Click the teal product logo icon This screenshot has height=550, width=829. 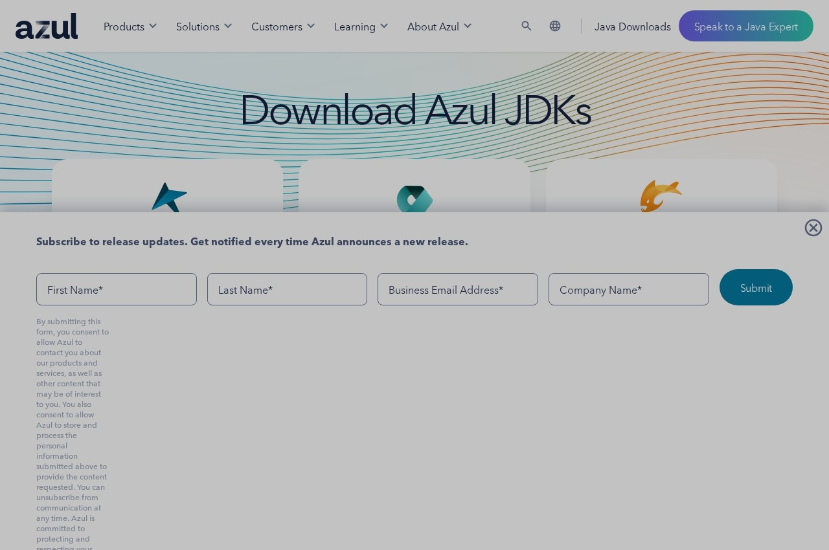coord(414,199)
